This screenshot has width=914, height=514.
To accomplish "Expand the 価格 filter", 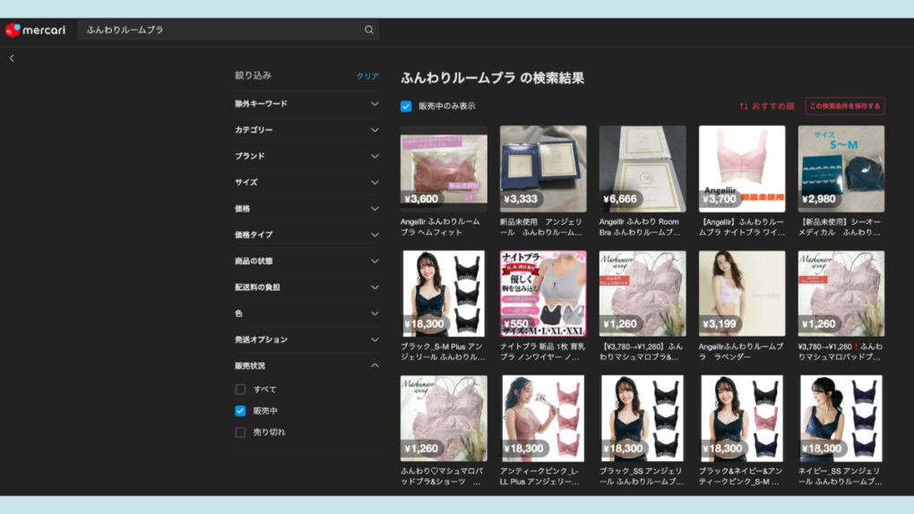I will 306,209.
